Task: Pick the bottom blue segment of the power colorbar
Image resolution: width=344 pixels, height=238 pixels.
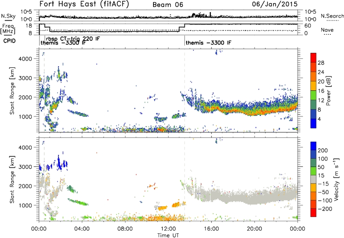Action: (x=313, y=124)
